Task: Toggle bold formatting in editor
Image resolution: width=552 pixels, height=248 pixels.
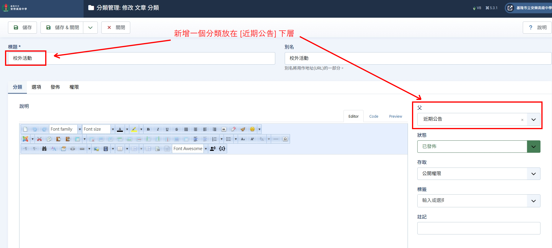Action: pos(148,129)
